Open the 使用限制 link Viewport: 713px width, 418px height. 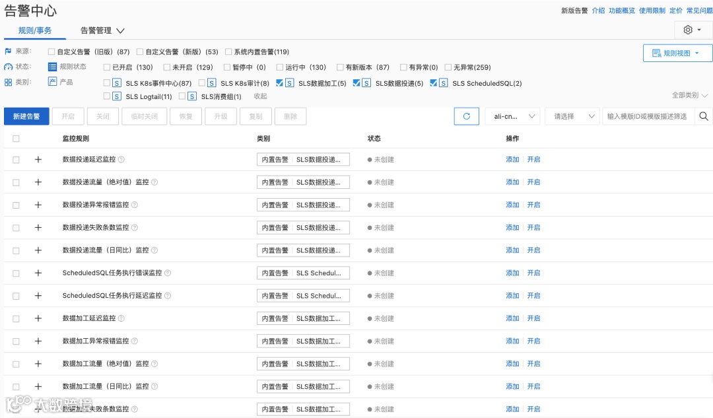click(652, 11)
